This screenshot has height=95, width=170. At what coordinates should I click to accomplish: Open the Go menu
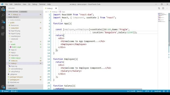click(x=29, y=4)
